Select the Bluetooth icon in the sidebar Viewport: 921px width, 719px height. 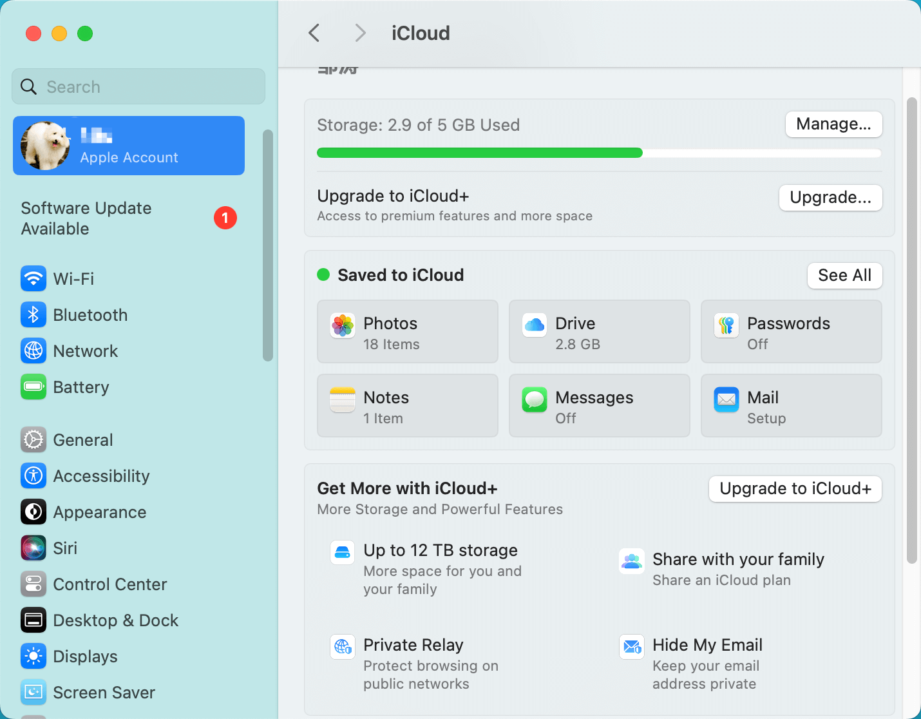click(33, 314)
